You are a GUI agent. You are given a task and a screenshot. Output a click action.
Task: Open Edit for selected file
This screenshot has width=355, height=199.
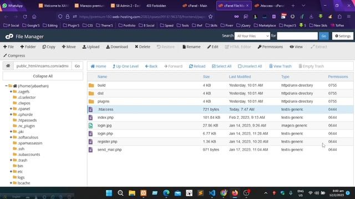click(212, 46)
